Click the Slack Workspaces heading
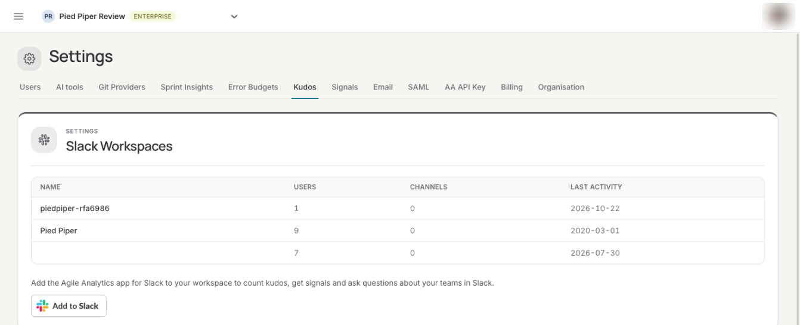Screen dimensions: 800x325 [x=119, y=146]
